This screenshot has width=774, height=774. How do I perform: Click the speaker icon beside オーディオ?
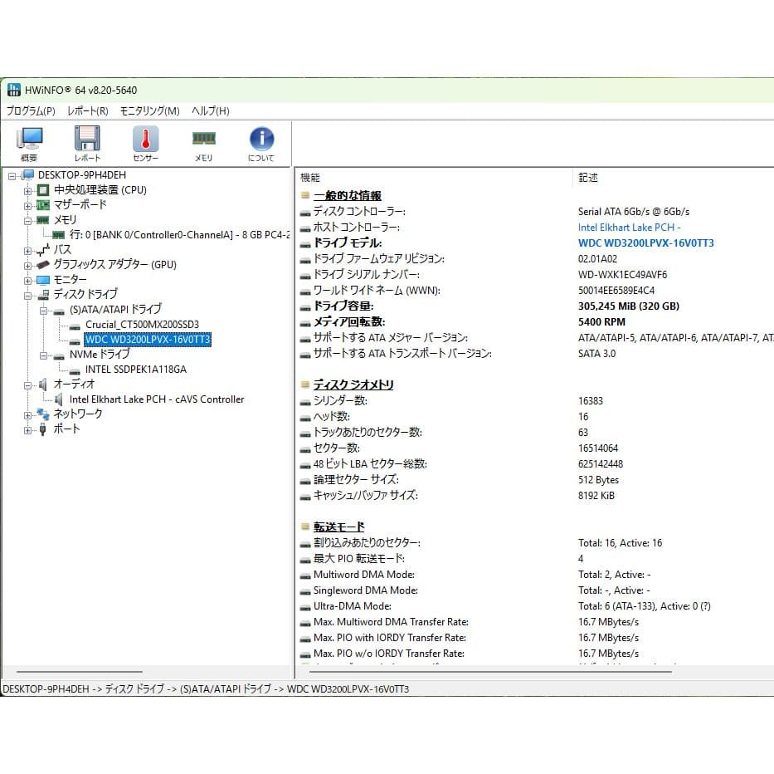click(41, 384)
